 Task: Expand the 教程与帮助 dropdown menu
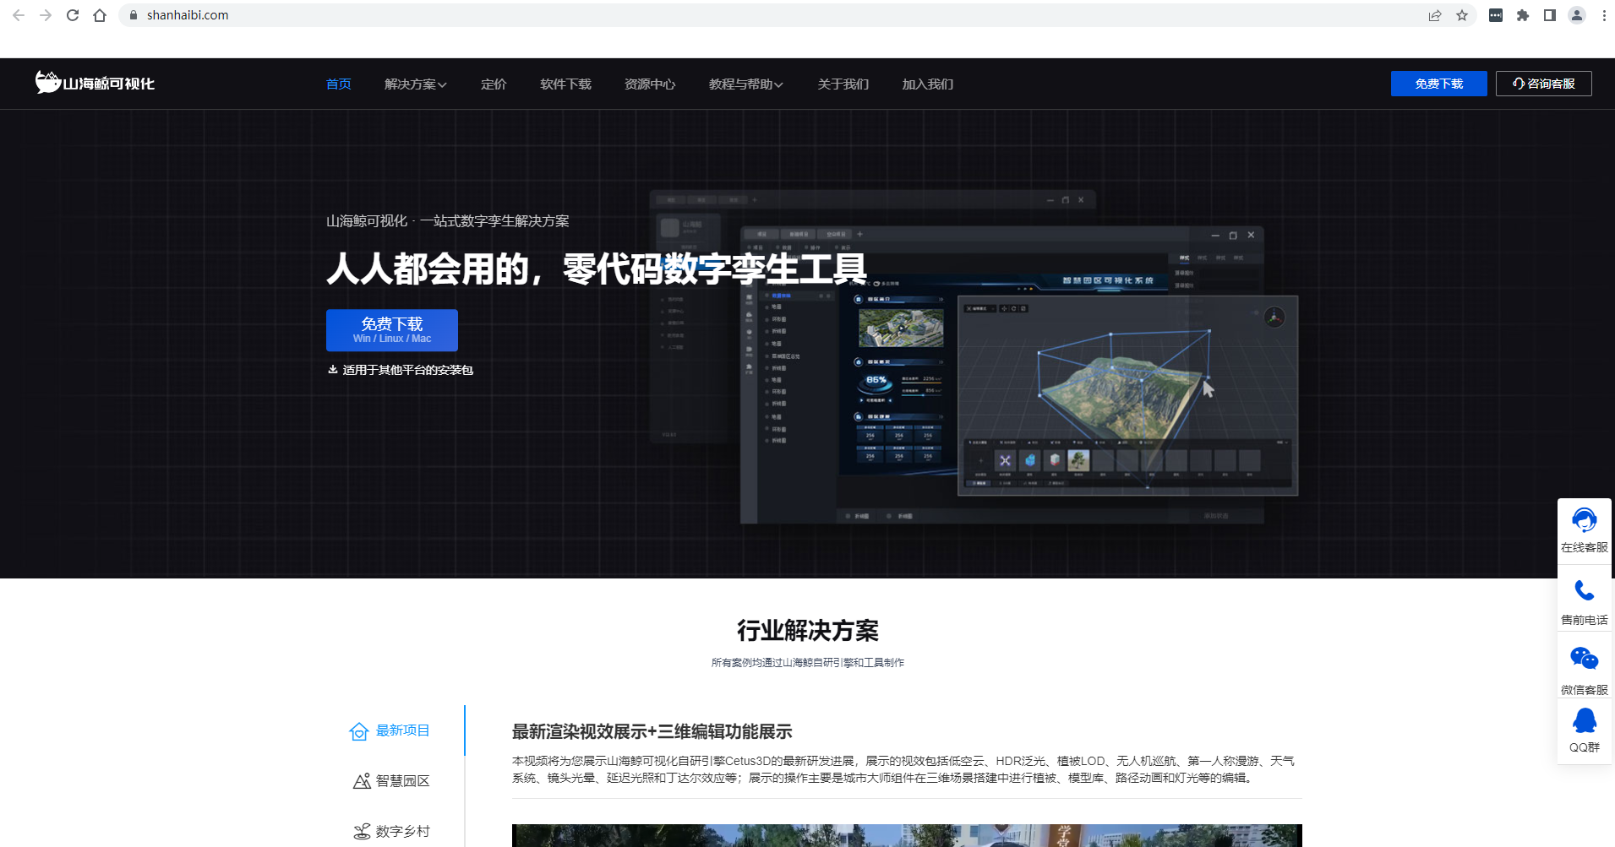[x=745, y=84]
